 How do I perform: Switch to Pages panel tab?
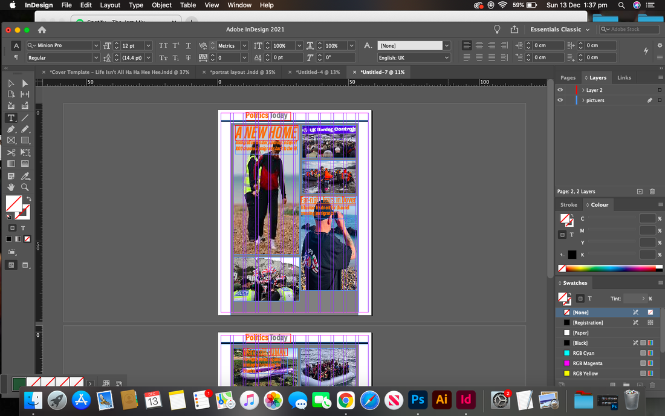coord(568,77)
